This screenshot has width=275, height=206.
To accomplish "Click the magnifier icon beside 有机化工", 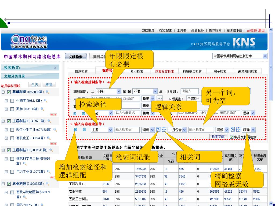I will point(49,138).
